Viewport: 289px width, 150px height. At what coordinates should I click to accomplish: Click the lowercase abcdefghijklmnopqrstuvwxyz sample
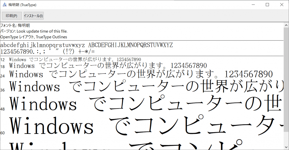[x=43, y=45]
